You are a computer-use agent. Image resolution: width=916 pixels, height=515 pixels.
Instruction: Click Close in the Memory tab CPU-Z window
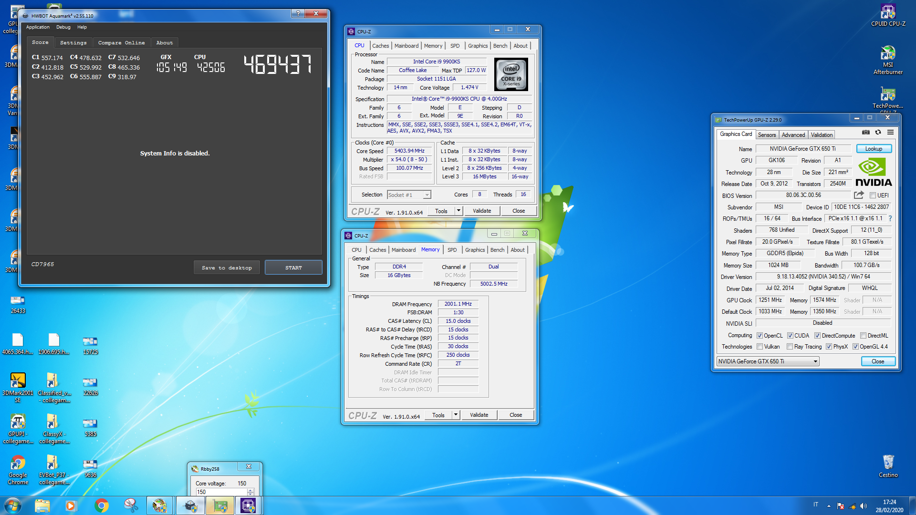[516, 415]
